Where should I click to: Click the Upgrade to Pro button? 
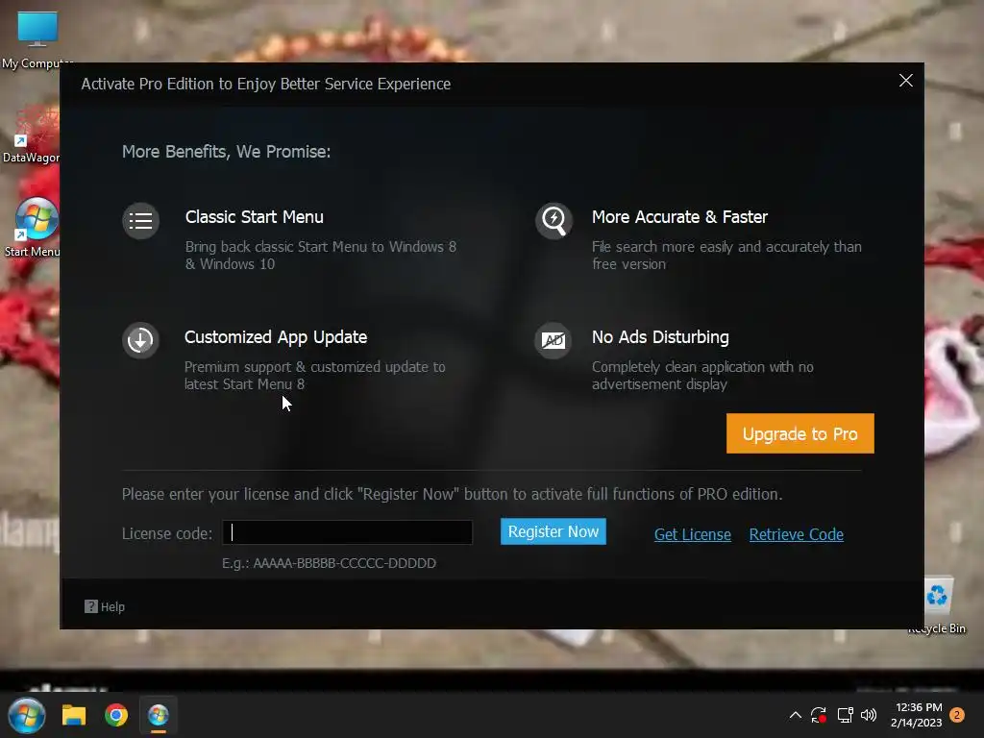coord(800,433)
